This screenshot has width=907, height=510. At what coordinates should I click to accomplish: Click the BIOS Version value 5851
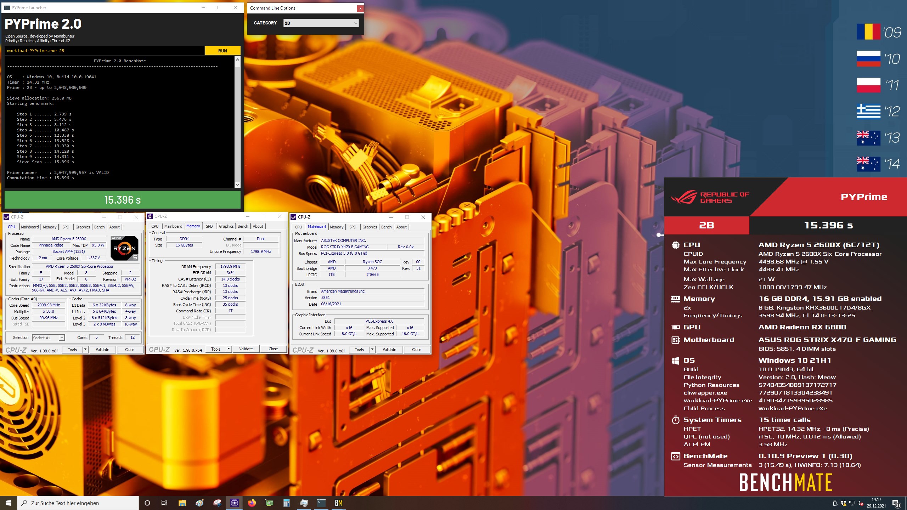click(372, 297)
